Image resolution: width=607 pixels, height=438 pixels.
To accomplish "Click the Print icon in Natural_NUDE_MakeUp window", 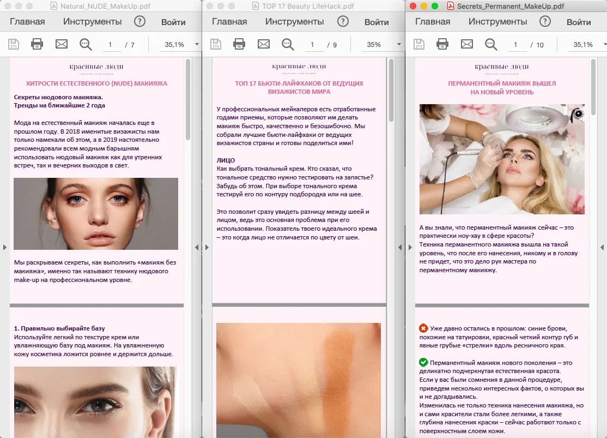I will (37, 44).
